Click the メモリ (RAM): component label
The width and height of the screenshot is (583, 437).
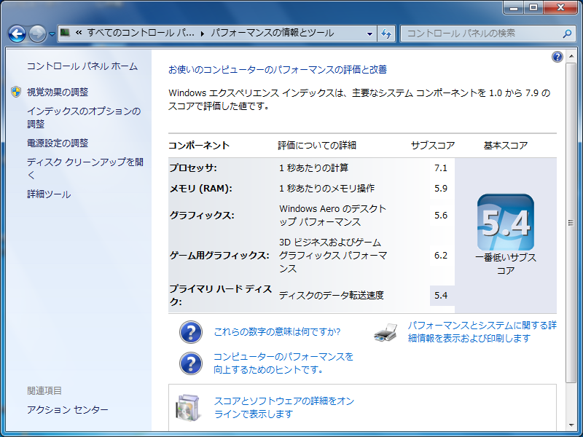coord(201,189)
